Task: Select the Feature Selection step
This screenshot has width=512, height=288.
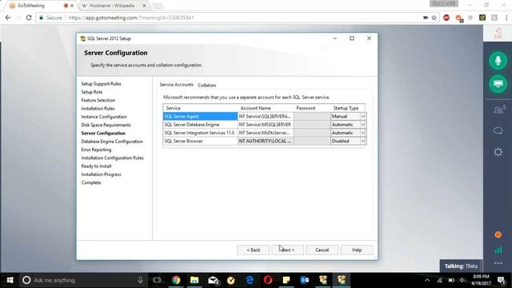Action: [x=98, y=100]
